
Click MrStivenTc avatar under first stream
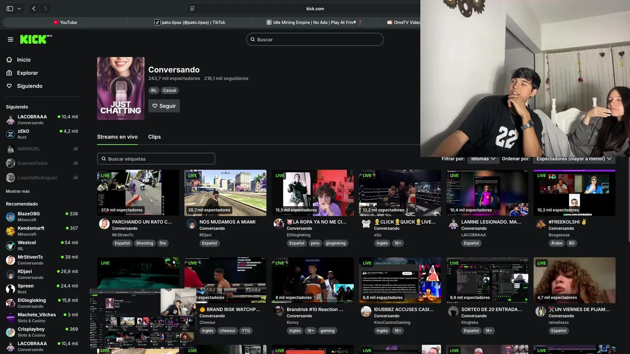tap(104, 224)
